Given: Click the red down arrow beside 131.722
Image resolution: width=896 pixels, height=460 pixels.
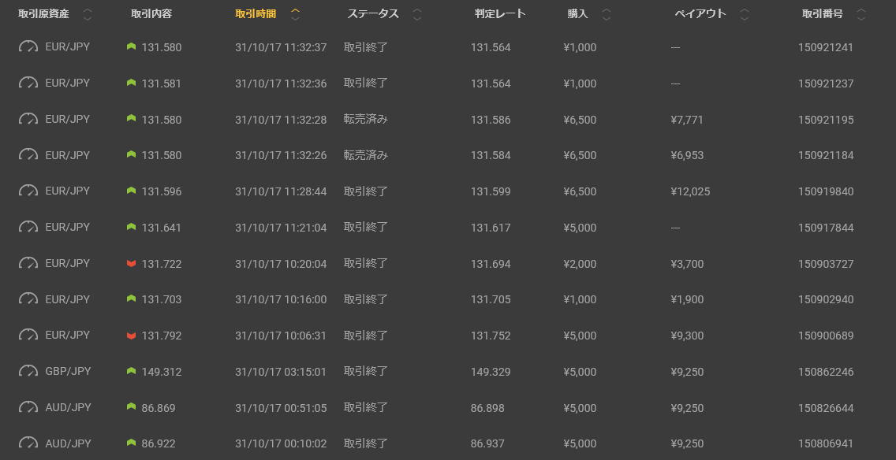Looking at the screenshot, I should click(132, 263).
